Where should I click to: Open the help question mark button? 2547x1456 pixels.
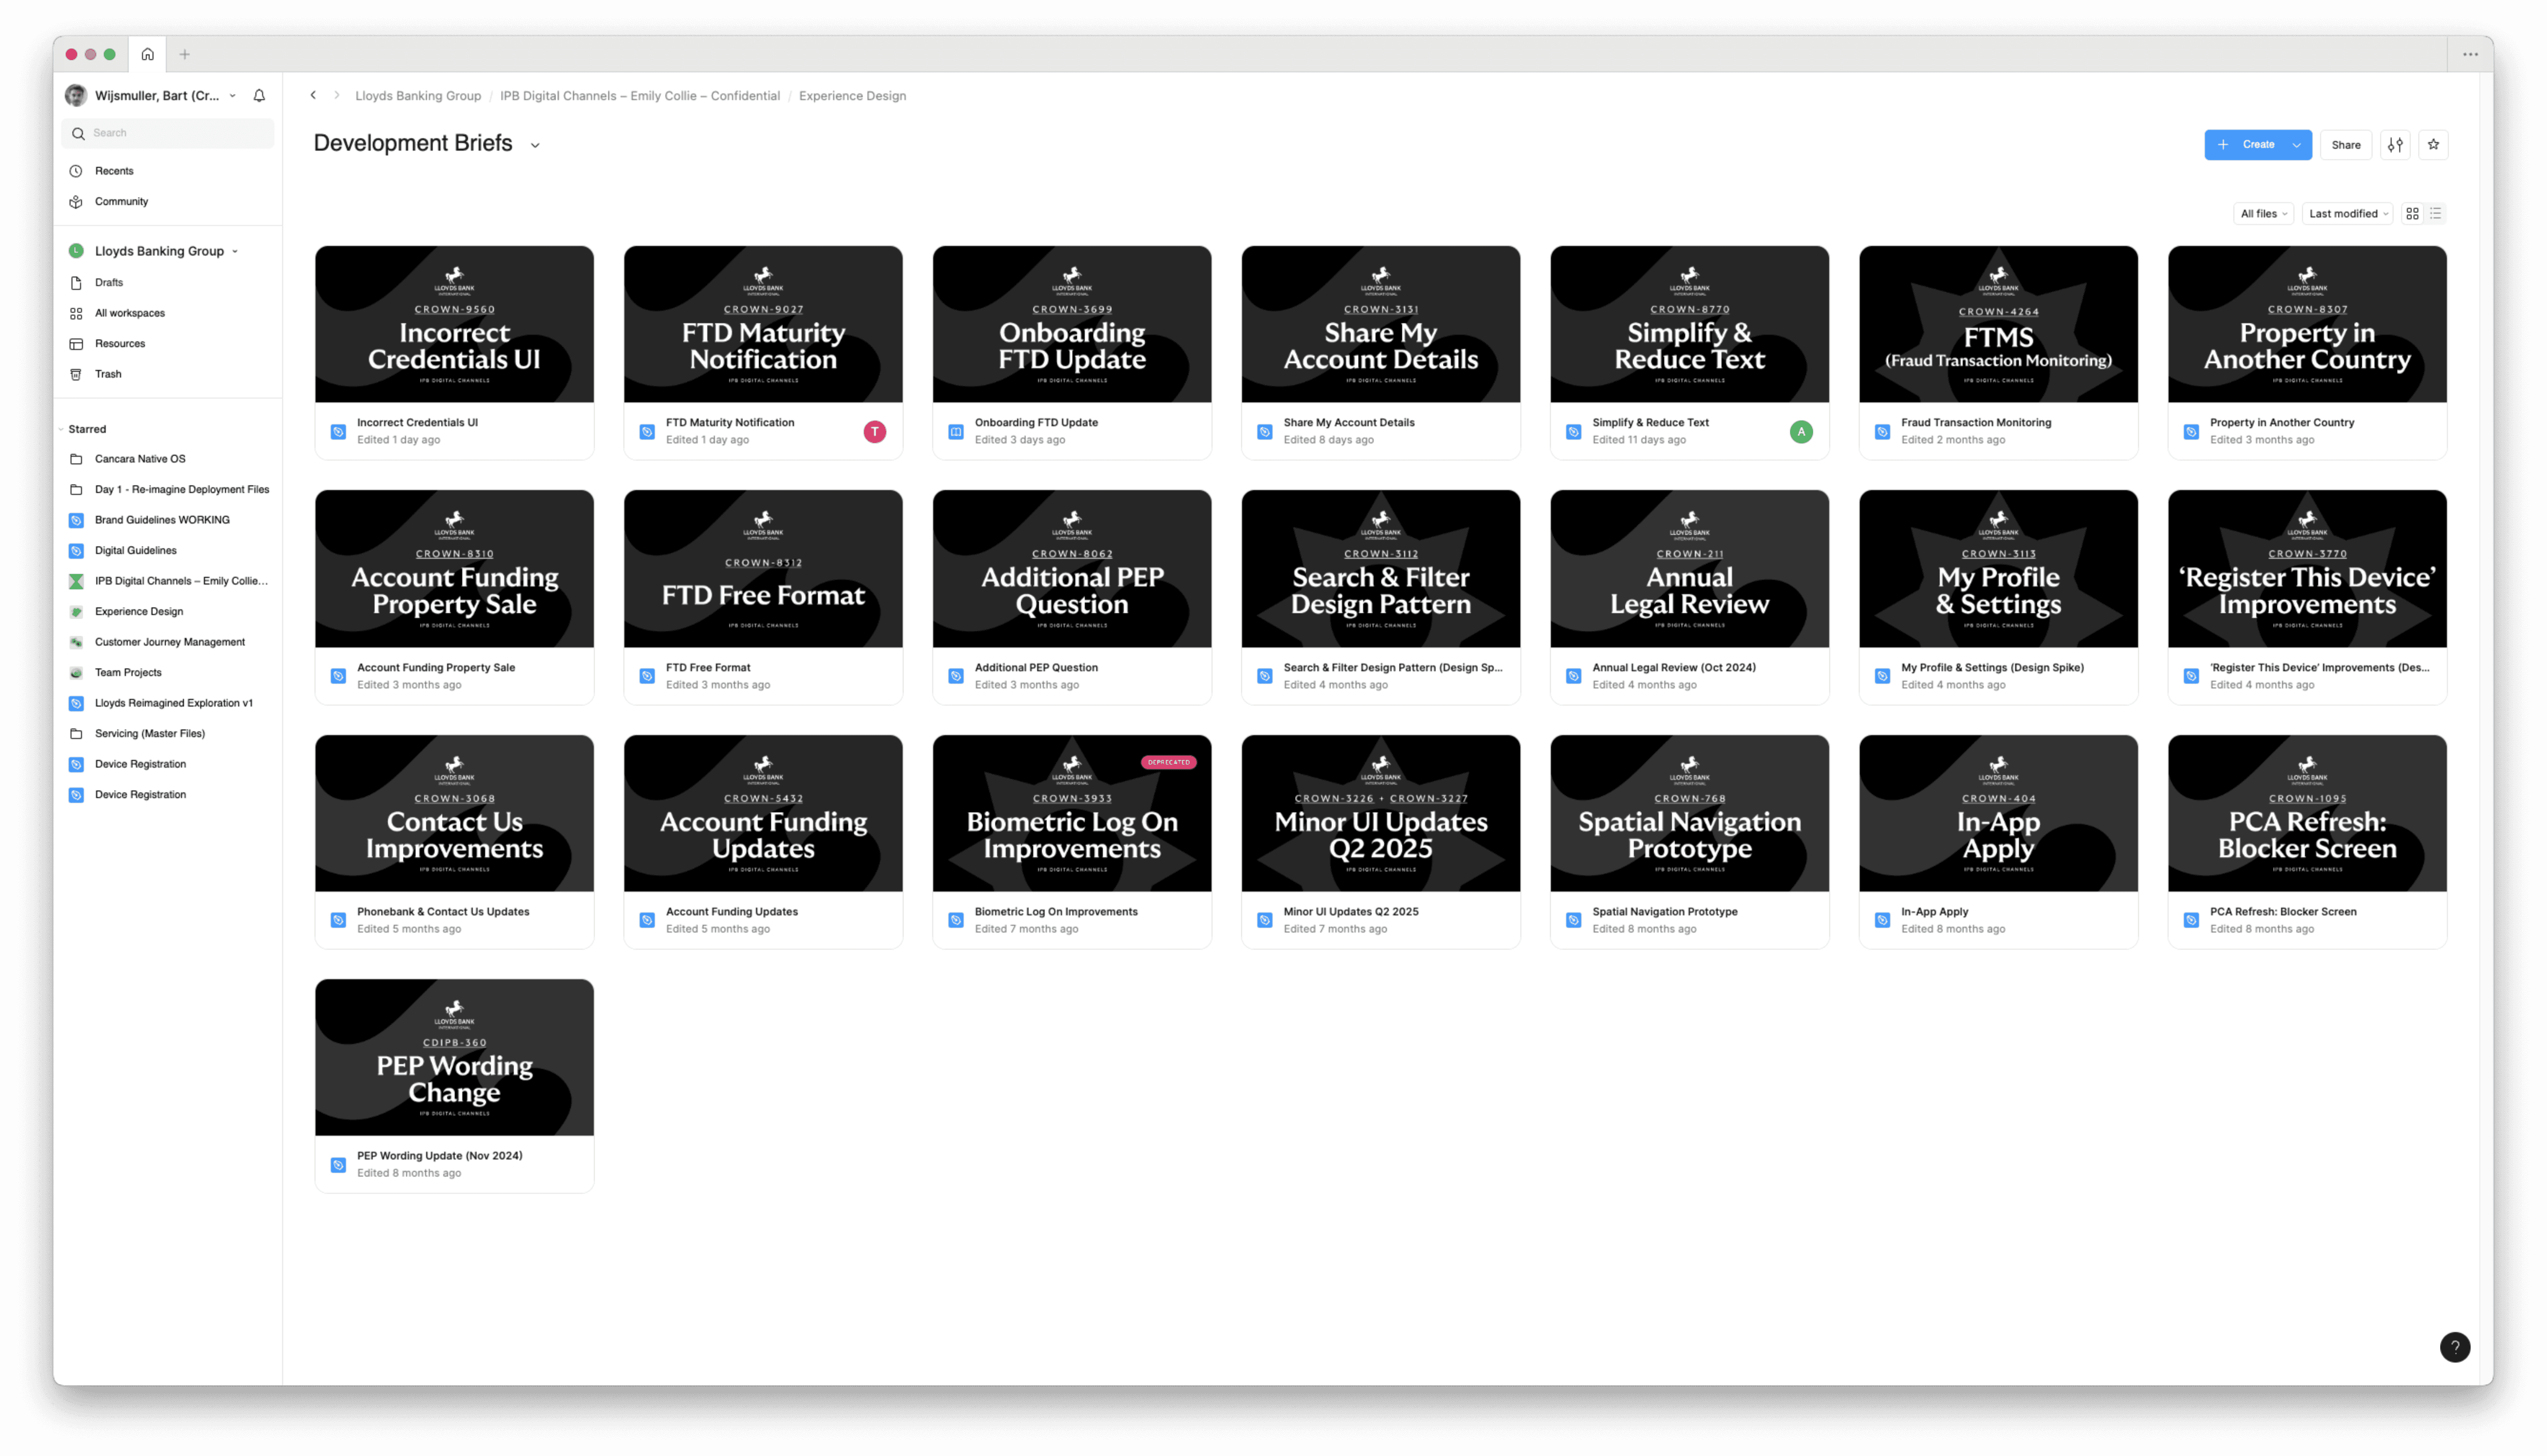tap(2454, 1347)
